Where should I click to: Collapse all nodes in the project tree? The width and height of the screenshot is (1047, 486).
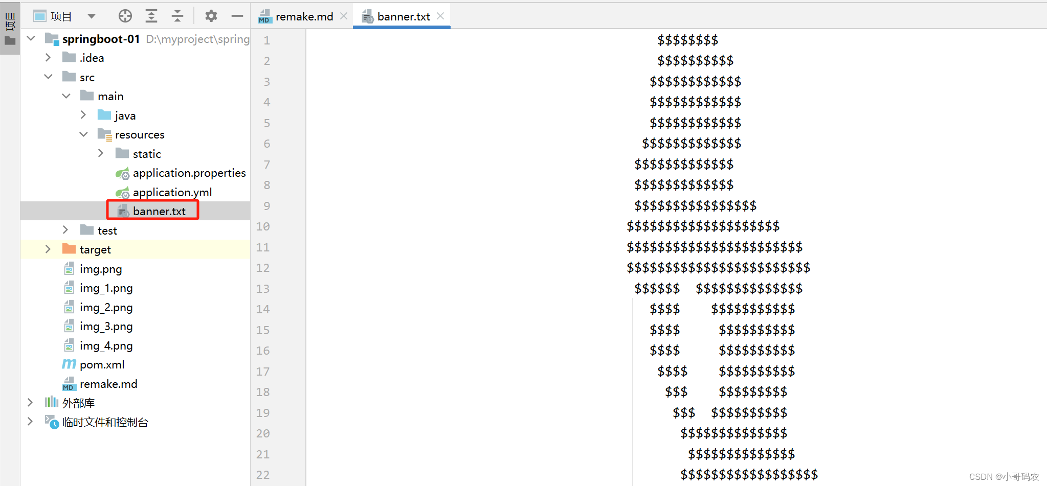(x=177, y=16)
